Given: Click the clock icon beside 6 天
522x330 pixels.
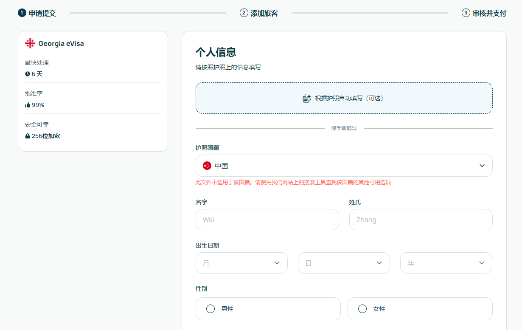Looking at the screenshot, I should click(x=28, y=74).
